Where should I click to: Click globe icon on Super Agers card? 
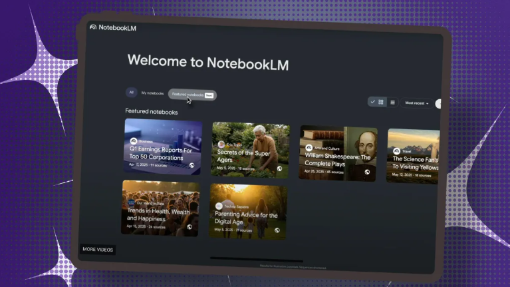click(x=279, y=168)
